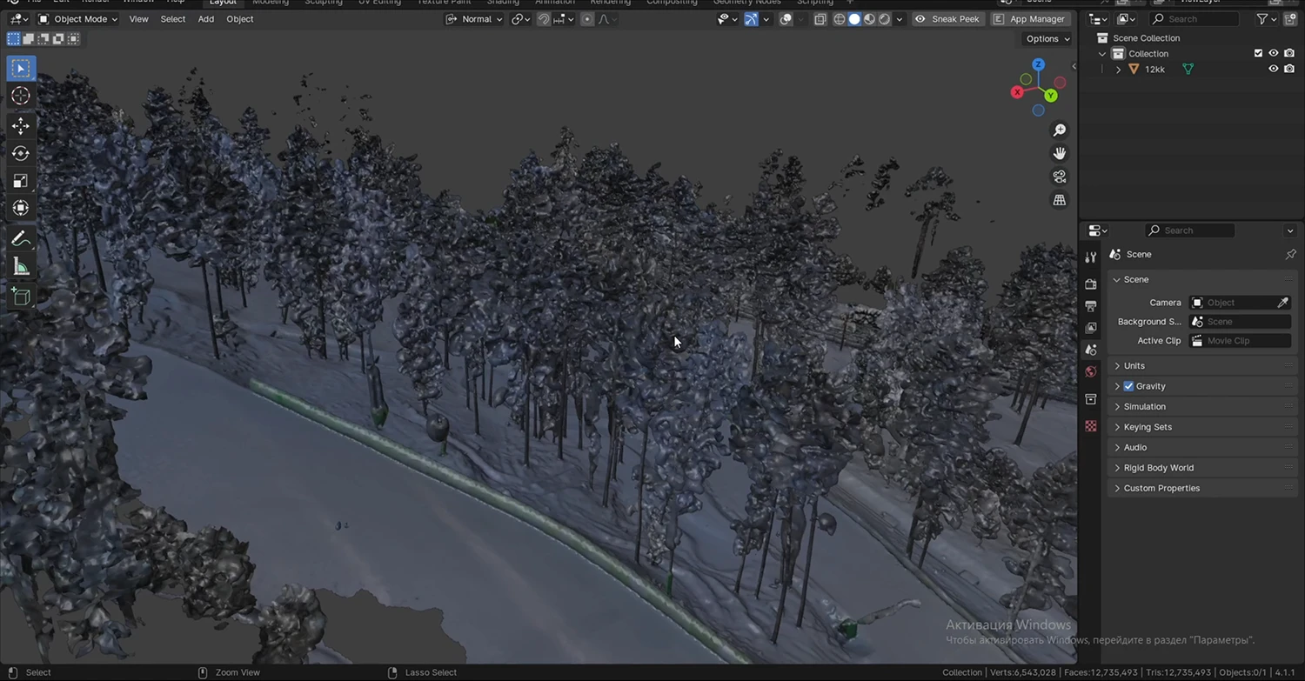The image size is (1305, 681).
Task: Activate the Transform tool
Action: [x=21, y=208]
